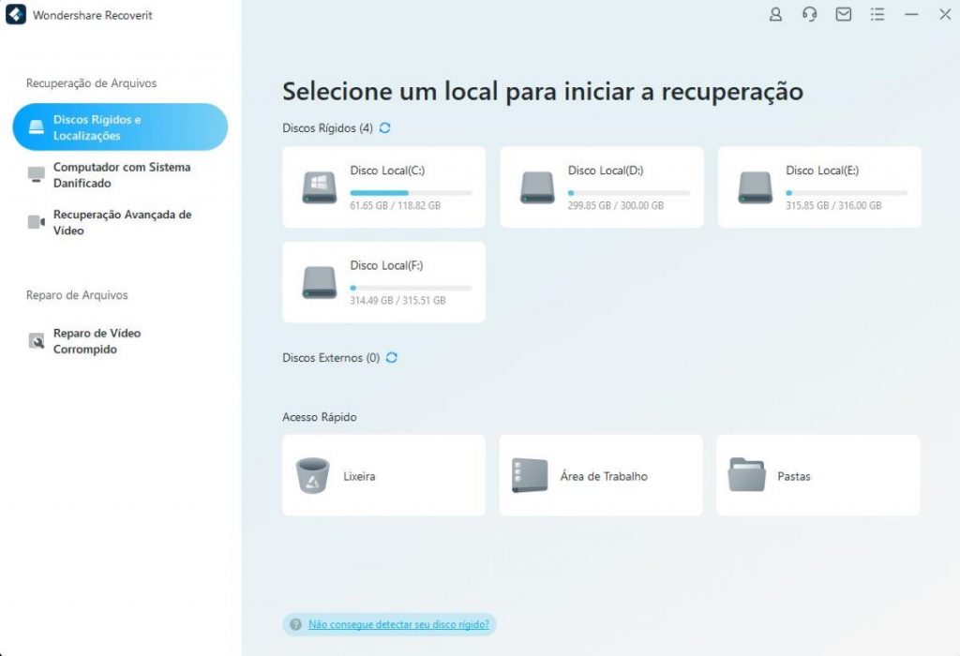Select the Lixeira quick access
This screenshot has height=656, width=960.
[x=383, y=475]
